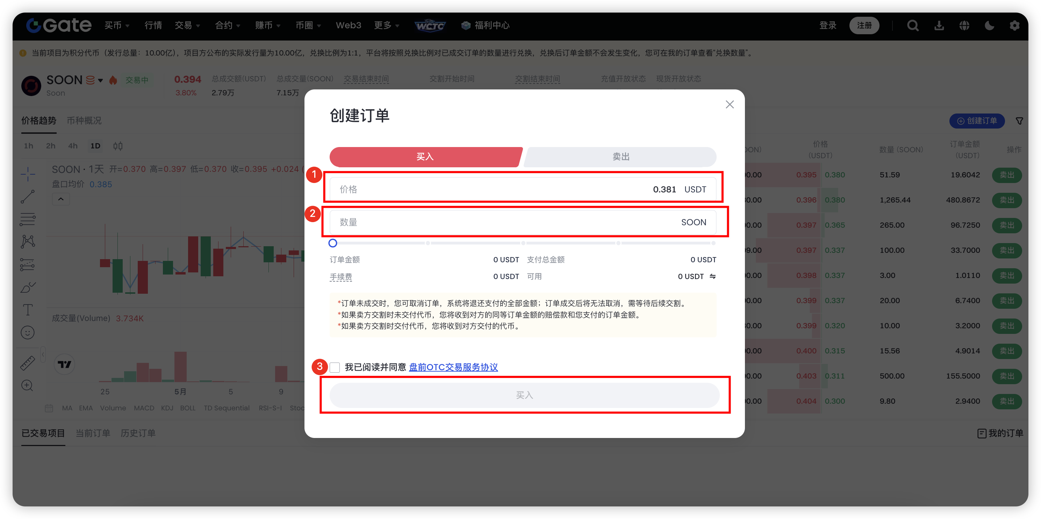Click the order list filter funnel icon
The height and width of the screenshot is (519, 1041).
pyautogui.click(x=1019, y=121)
